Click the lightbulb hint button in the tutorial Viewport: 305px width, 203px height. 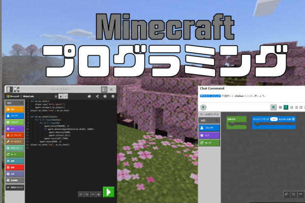click(x=203, y=107)
